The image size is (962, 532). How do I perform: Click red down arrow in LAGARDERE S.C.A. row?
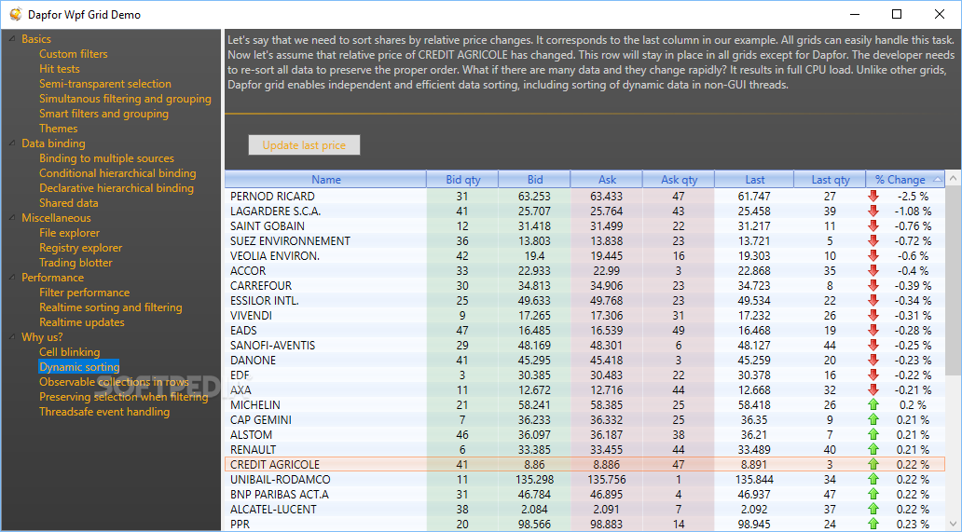tap(873, 211)
